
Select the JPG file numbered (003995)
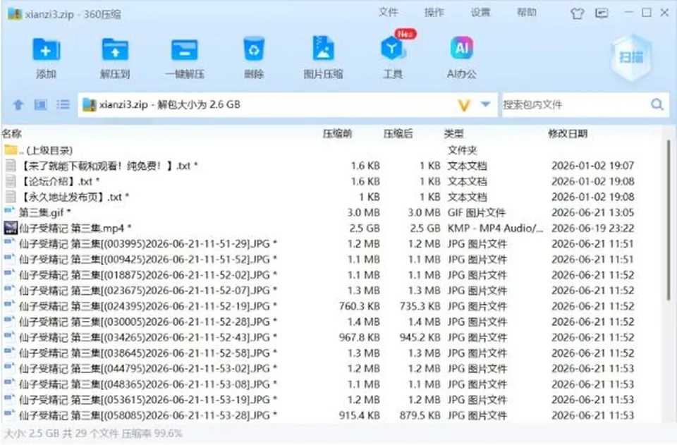point(330,244)
